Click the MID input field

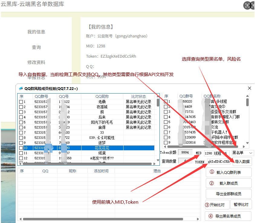(208, 153)
